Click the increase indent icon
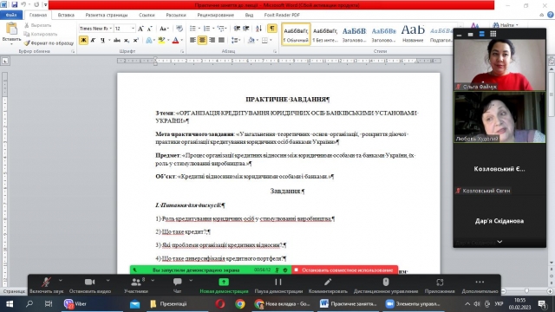 point(246,29)
